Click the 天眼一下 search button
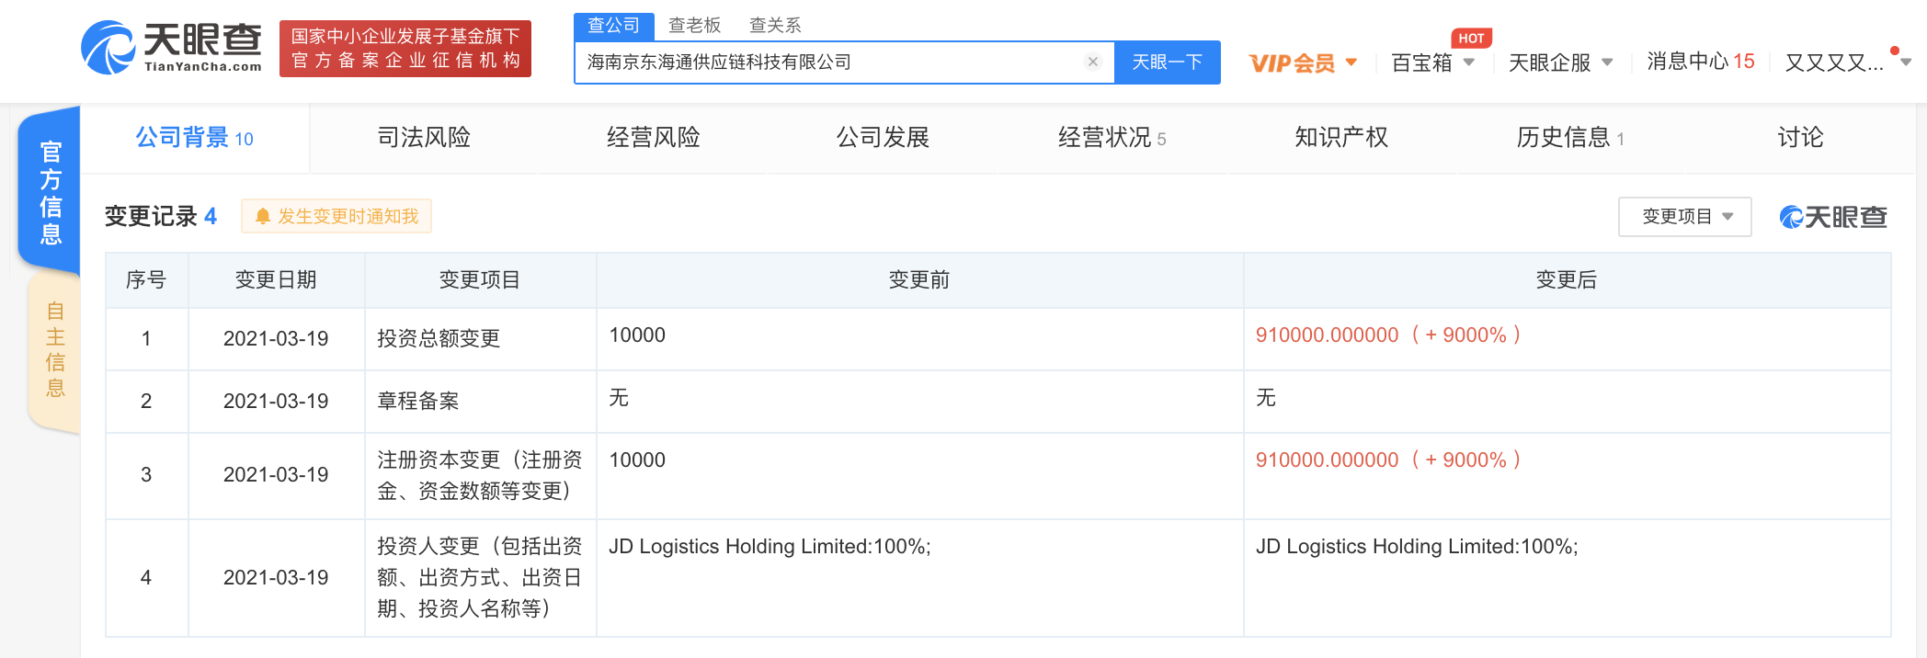1927x658 pixels. (x=1167, y=62)
